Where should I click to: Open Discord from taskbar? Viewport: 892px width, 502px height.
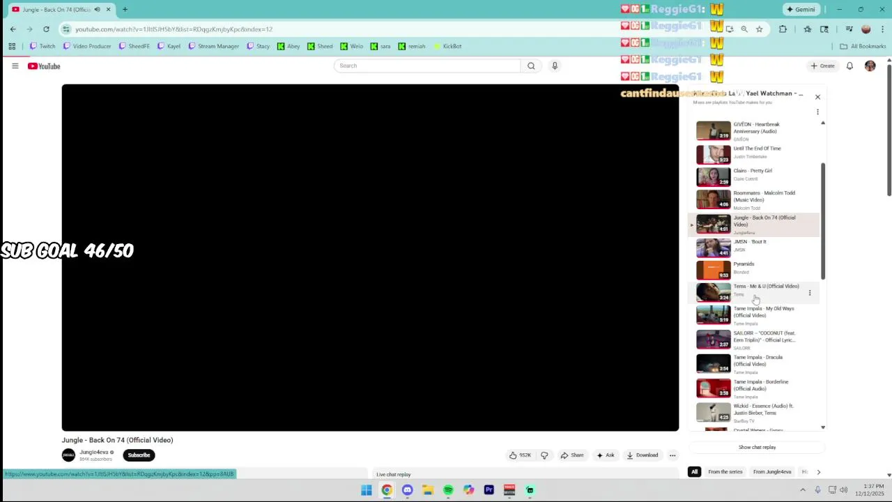click(x=408, y=490)
